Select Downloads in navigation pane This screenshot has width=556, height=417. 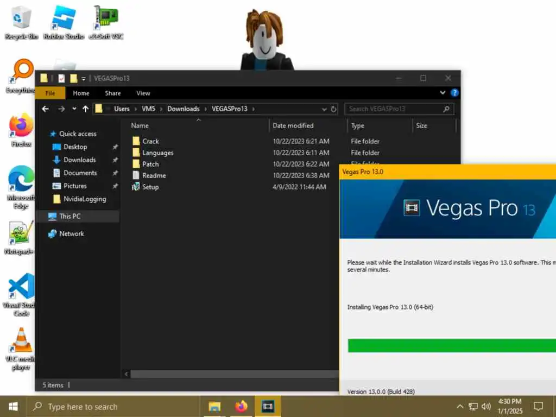(79, 160)
